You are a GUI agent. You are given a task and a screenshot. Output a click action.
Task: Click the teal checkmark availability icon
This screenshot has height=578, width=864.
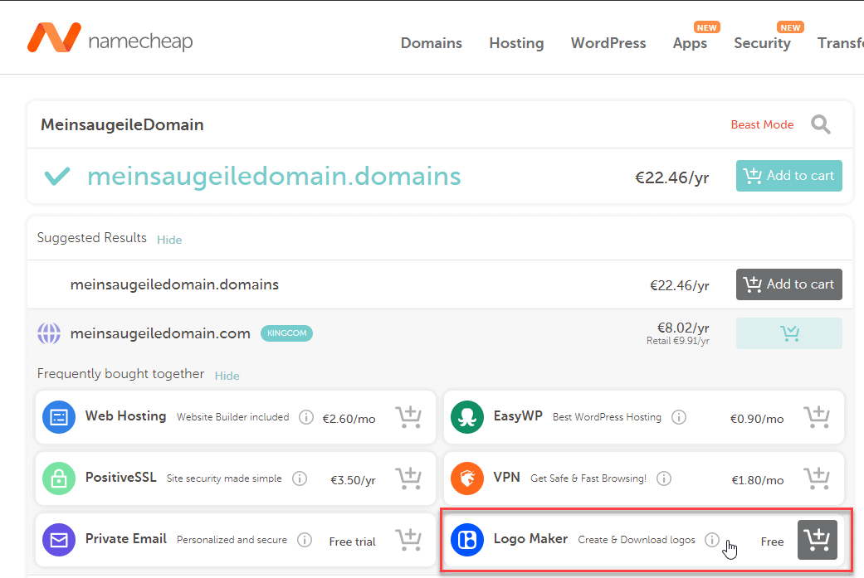point(56,176)
